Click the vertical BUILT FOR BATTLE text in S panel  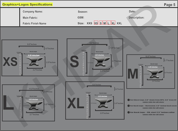[x=83, y=64]
